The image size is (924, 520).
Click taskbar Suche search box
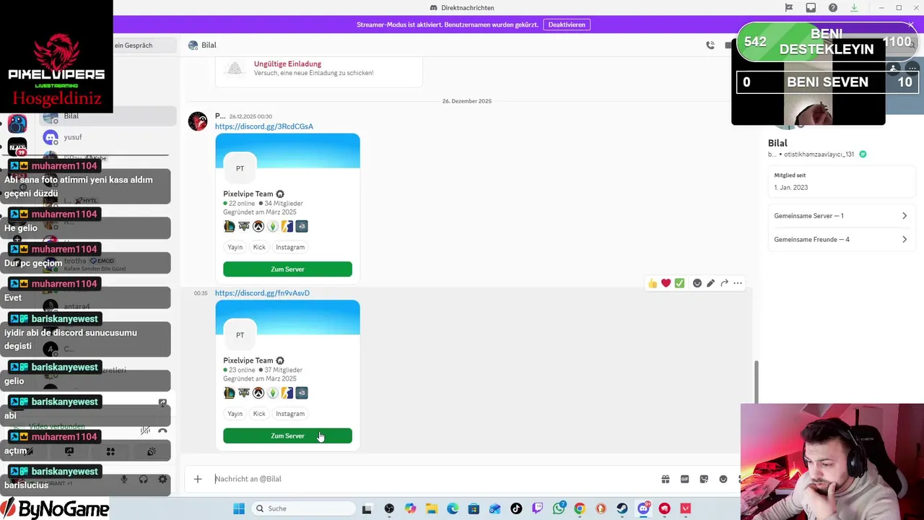pyautogui.click(x=302, y=508)
